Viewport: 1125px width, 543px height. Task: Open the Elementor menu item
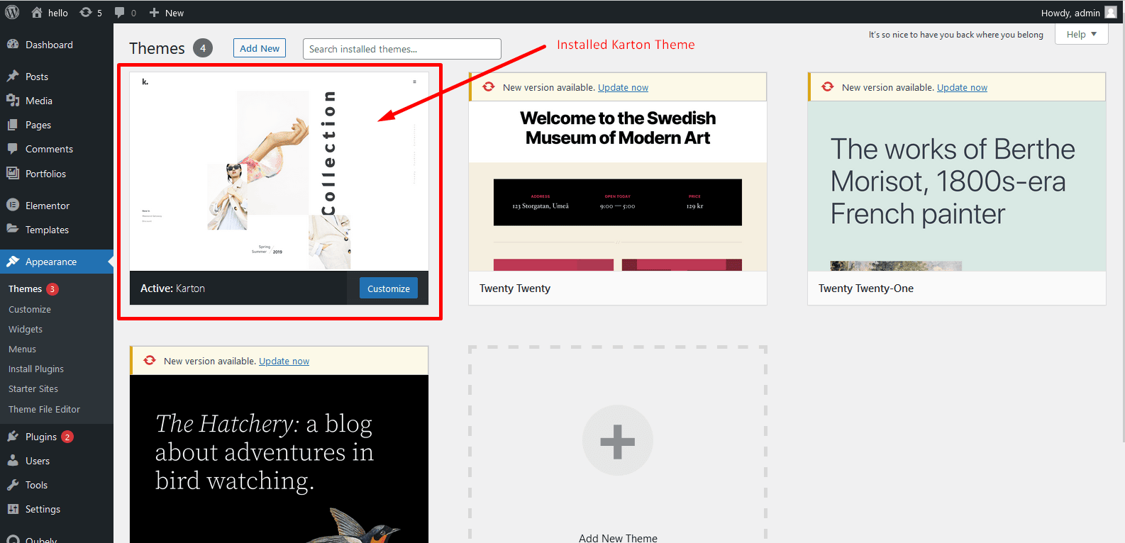pos(48,206)
